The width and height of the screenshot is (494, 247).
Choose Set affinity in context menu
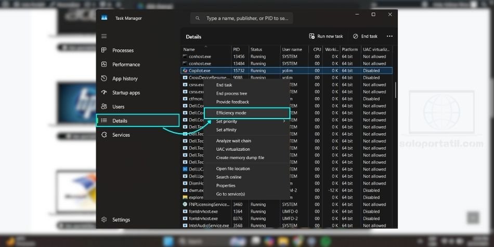(x=226, y=130)
